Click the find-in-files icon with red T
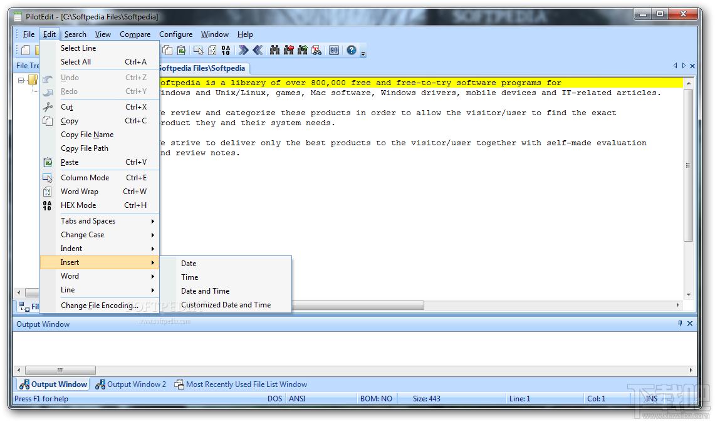This screenshot has width=715, height=422. [x=316, y=50]
